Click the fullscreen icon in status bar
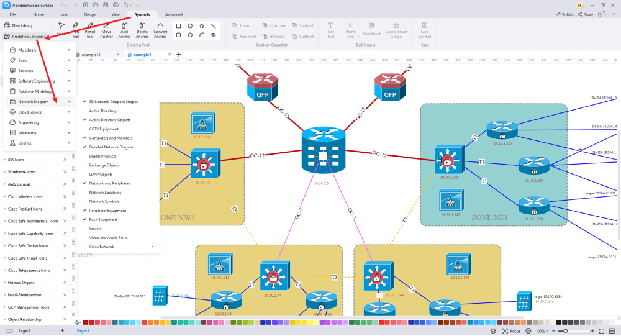 tap(602, 331)
